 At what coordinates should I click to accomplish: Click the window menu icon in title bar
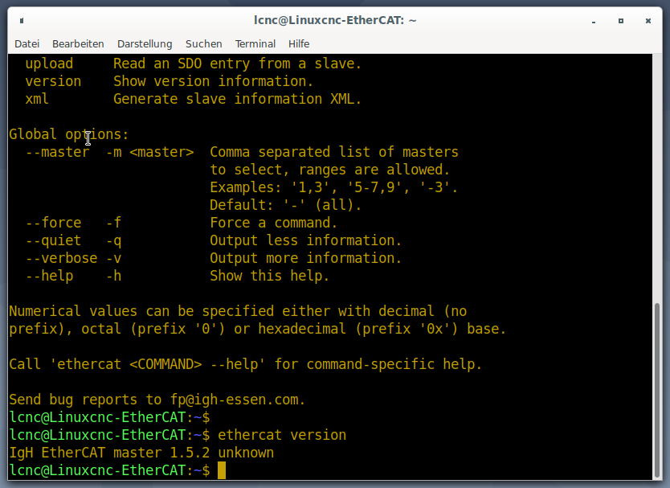point(22,21)
